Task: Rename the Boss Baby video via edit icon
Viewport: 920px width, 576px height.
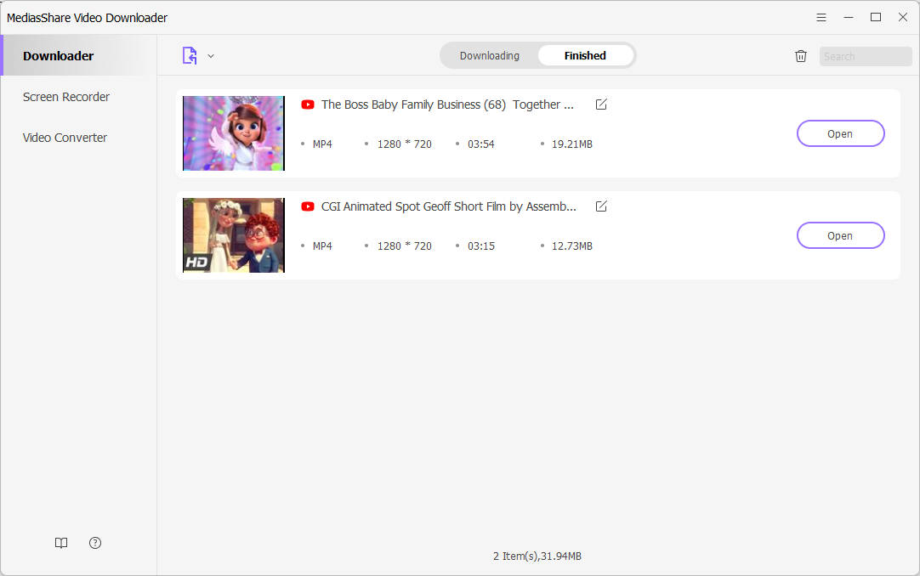Action: (601, 104)
